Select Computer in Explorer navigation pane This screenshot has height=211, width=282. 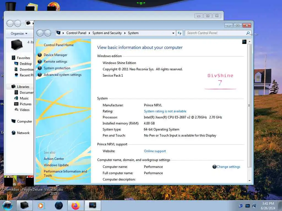click(x=25, y=121)
